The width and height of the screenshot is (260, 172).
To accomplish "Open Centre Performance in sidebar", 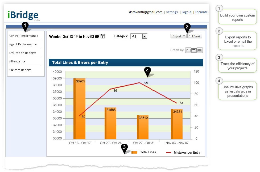I will [24, 36].
